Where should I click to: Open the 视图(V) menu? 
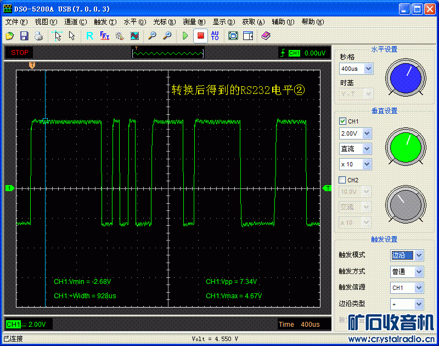[x=46, y=22]
